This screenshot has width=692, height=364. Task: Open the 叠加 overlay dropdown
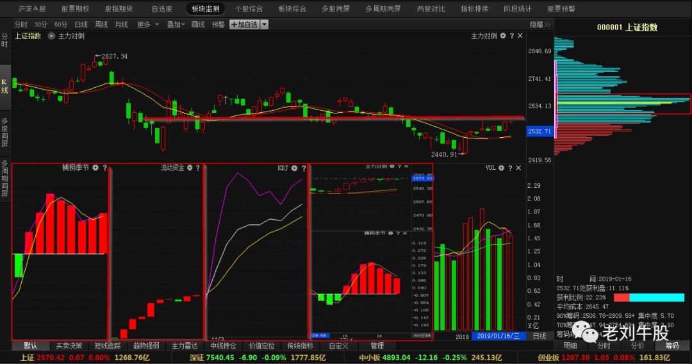[x=176, y=24]
